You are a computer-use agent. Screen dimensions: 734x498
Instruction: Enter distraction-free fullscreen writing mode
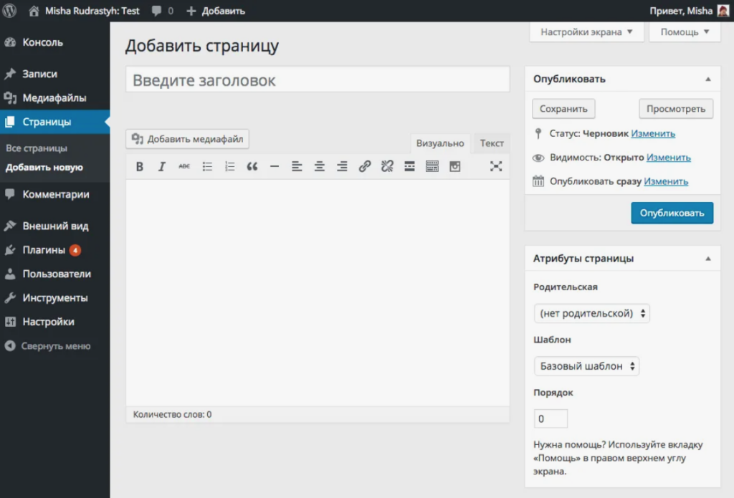coord(495,166)
